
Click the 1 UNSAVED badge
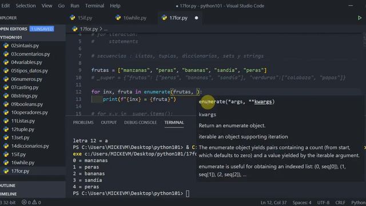coord(42,29)
